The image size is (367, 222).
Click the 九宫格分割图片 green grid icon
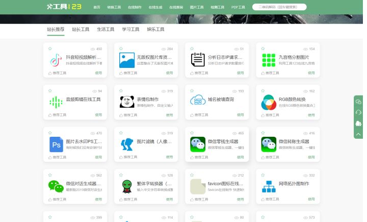[x=269, y=60]
